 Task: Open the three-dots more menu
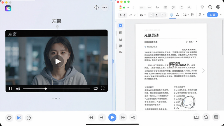[x=104, y=8]
